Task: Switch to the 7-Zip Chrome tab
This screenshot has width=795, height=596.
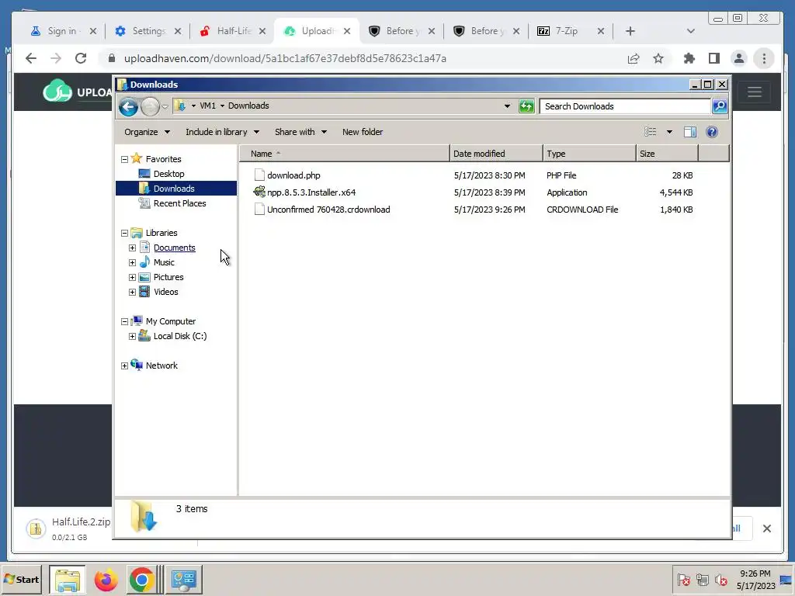Action: pyautogui.click(x=571, y=31)
